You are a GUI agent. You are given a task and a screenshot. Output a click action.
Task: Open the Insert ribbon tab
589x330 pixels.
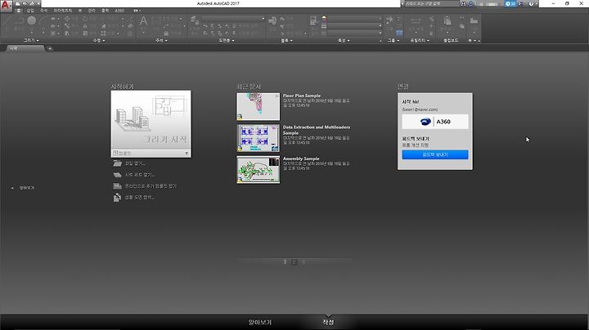(30, 11)
